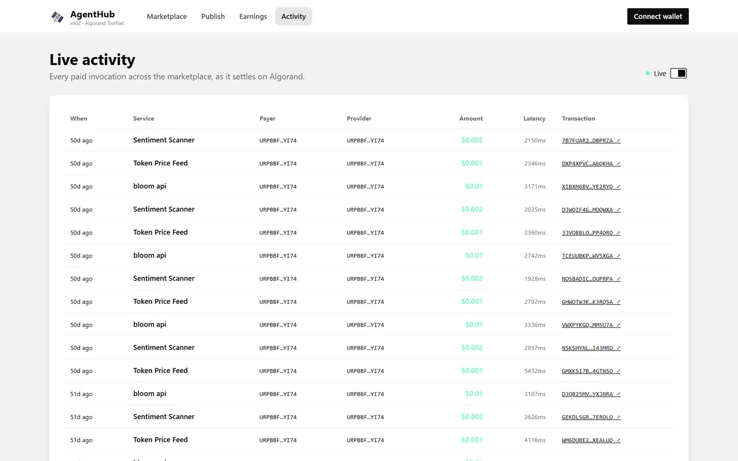Click the 2035ms latency value
This screenshot has width=738, height=461.
pyautogui.click(x=534, y=210)
